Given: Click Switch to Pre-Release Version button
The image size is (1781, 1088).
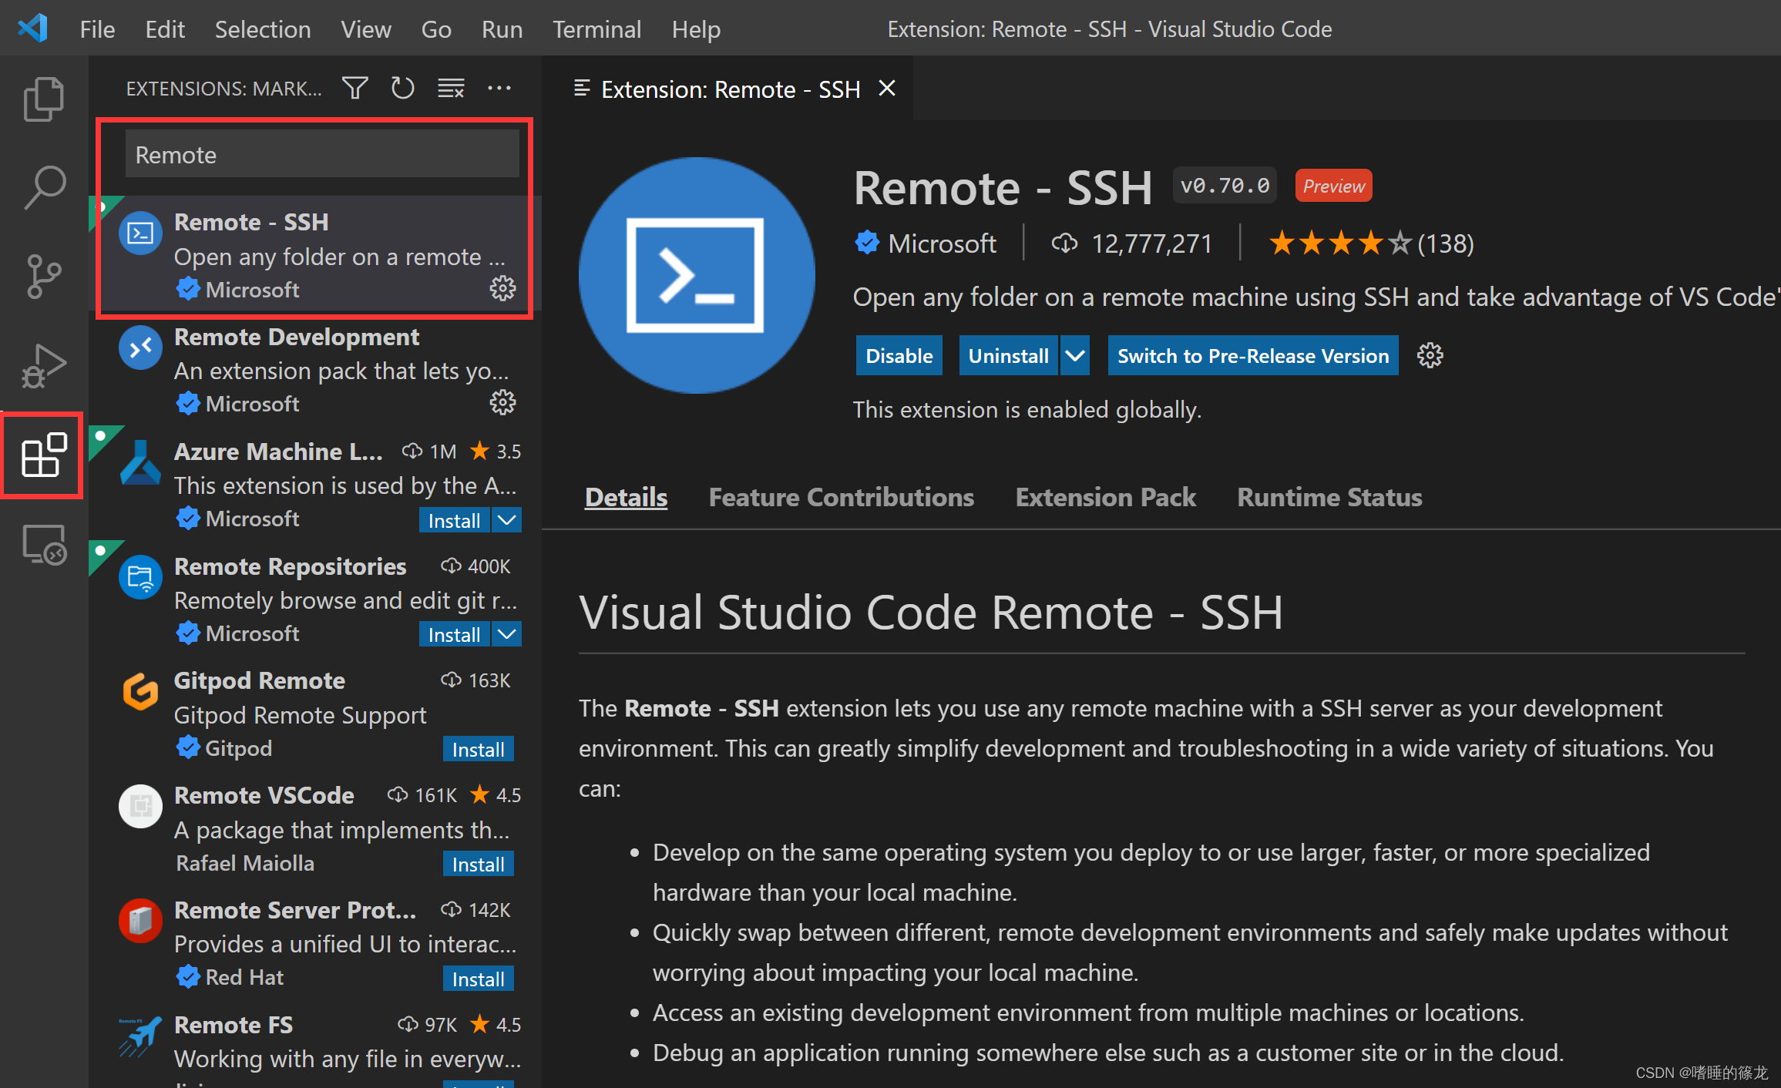Looking at the screenshot, I should [x=1252, y=356].
